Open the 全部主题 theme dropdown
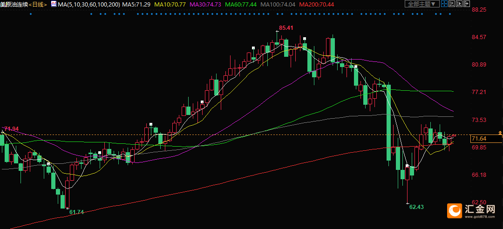503x229 pixels. [422, 4]
